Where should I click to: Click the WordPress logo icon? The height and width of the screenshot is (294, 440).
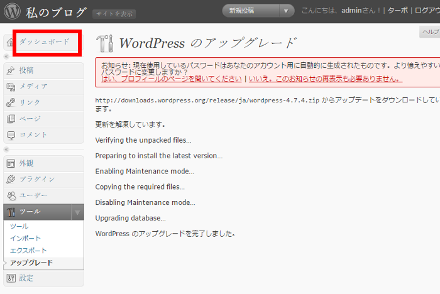(12, 11)
